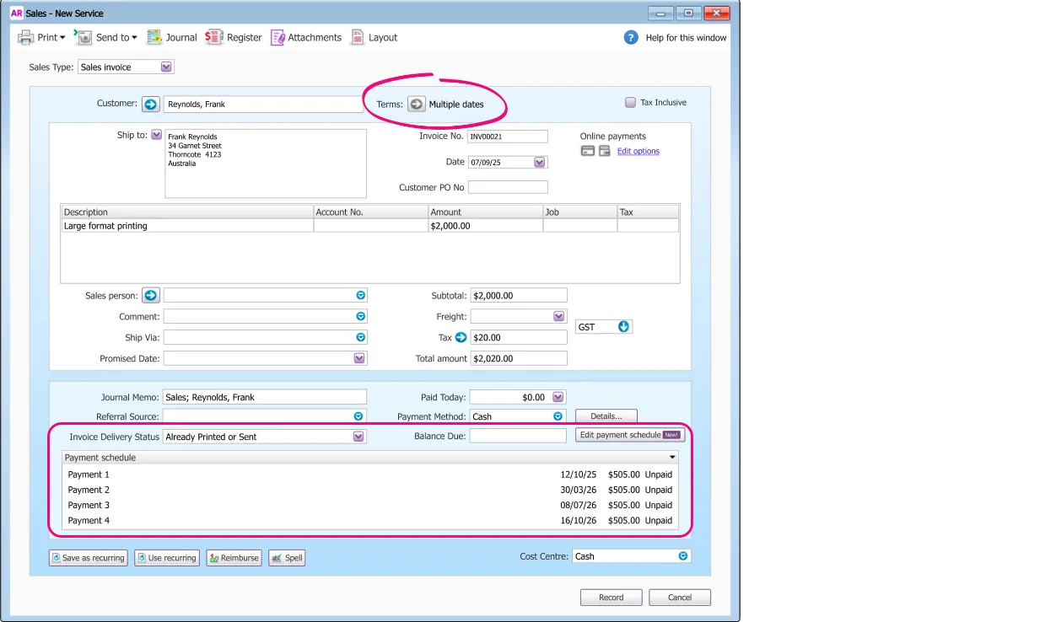Expand the Ship Via dropdown
Screen dimensions: 1056x622
click(360, 337)
